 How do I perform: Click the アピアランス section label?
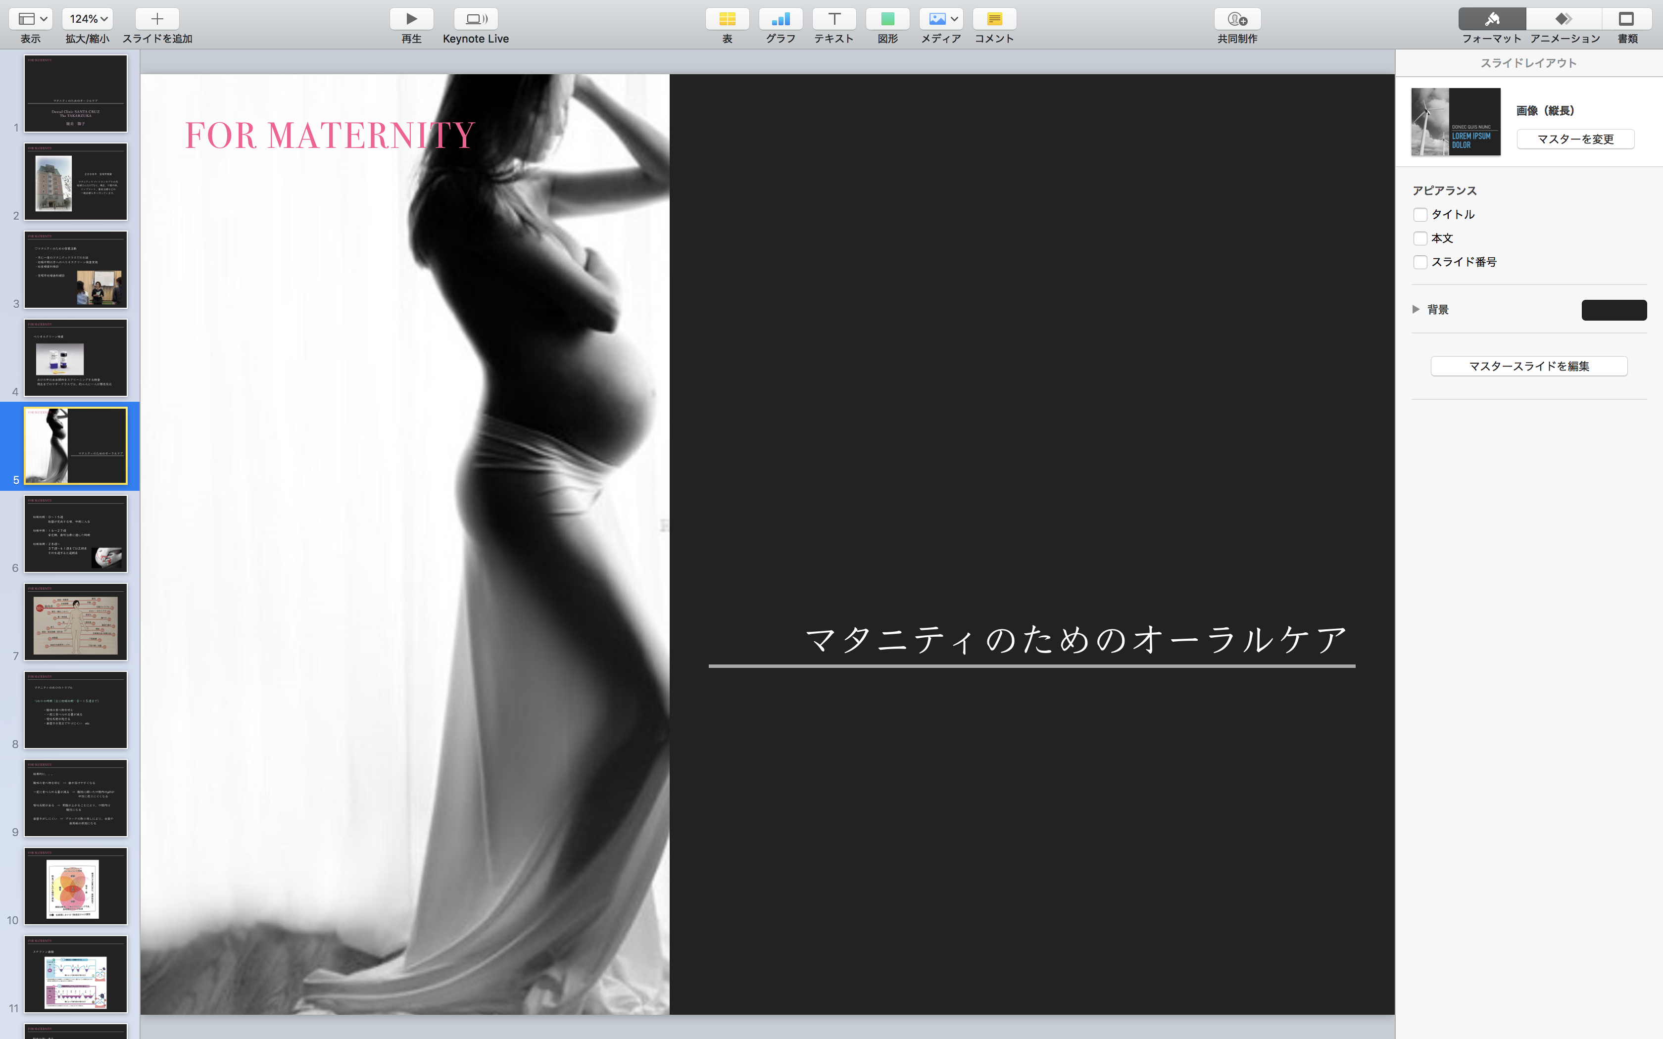(1444, 190)
